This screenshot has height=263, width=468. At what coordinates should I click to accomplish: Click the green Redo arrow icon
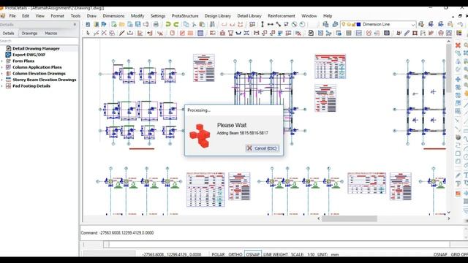[x=176, y=24]
